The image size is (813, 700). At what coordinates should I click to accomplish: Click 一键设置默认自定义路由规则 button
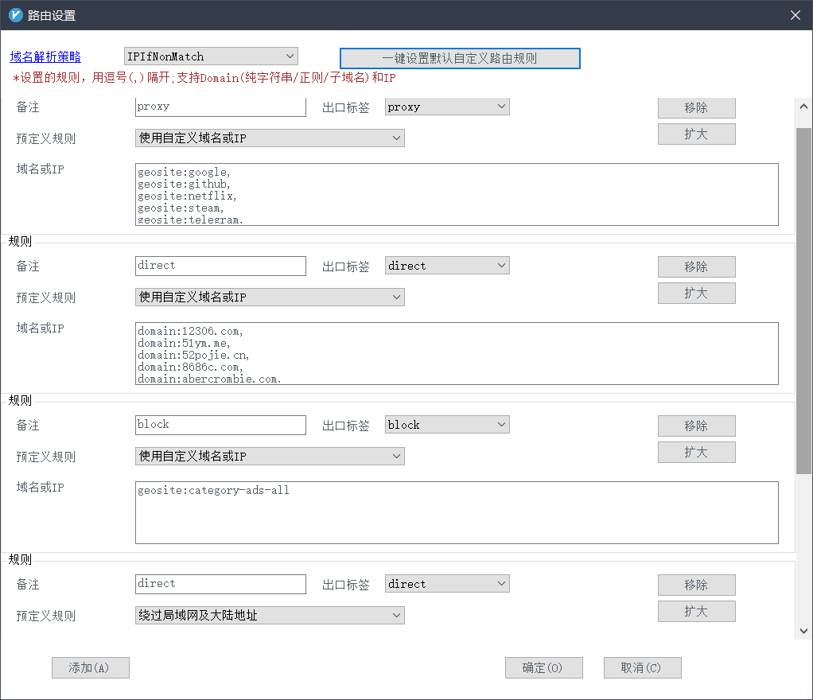[x=459, y=57]
